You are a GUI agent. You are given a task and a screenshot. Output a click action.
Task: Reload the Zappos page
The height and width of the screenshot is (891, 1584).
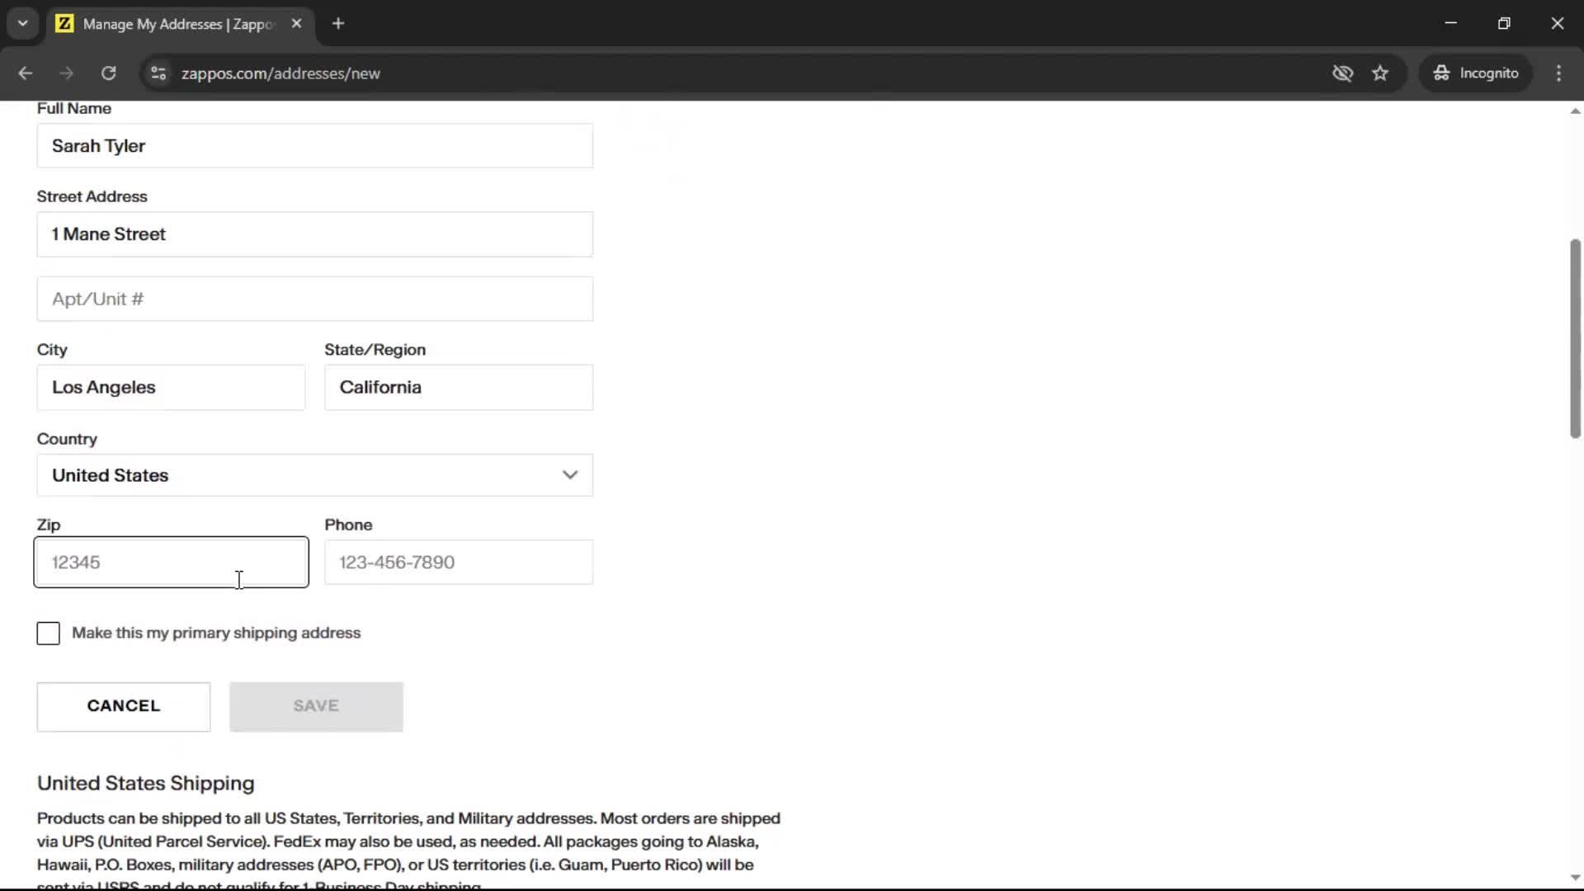[108, 73]
